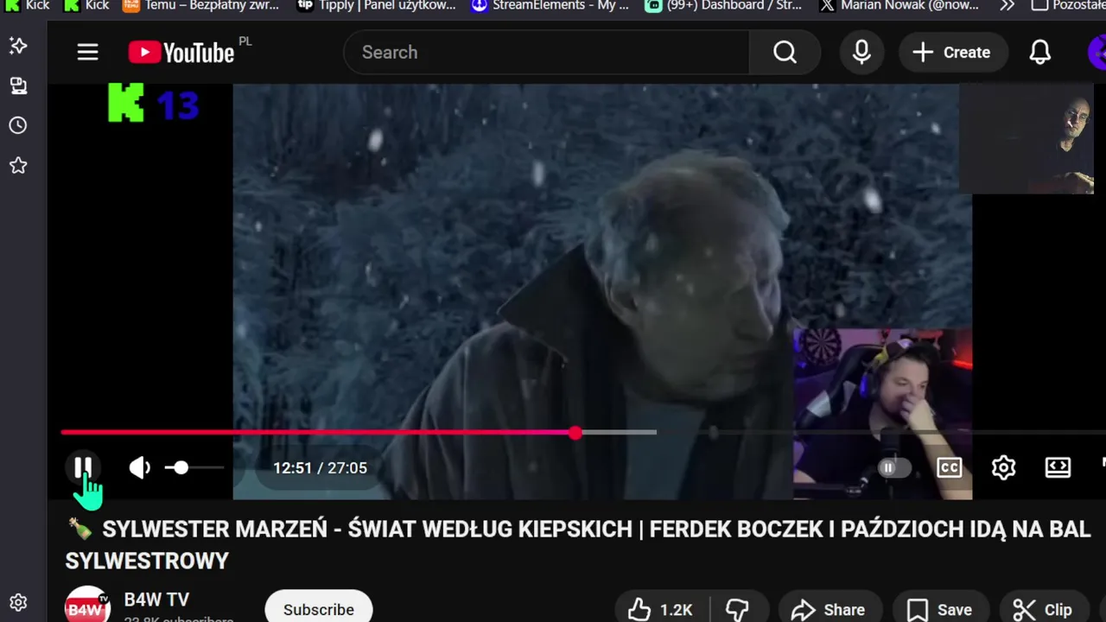Switch to theater mode

point(1058,467)
